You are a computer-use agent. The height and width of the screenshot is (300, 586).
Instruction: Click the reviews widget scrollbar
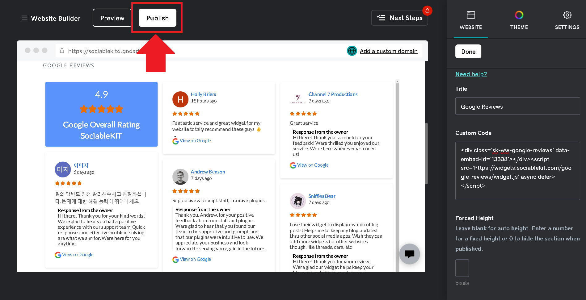(398, 176)
